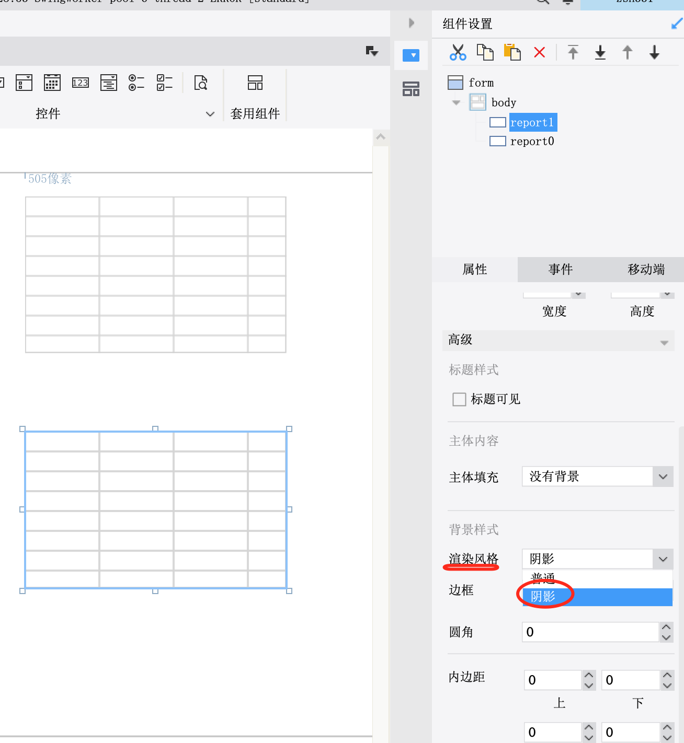The image size is (684, 743).
Task: Click the selected lower report table on canvas
Action: click(156, 509)
